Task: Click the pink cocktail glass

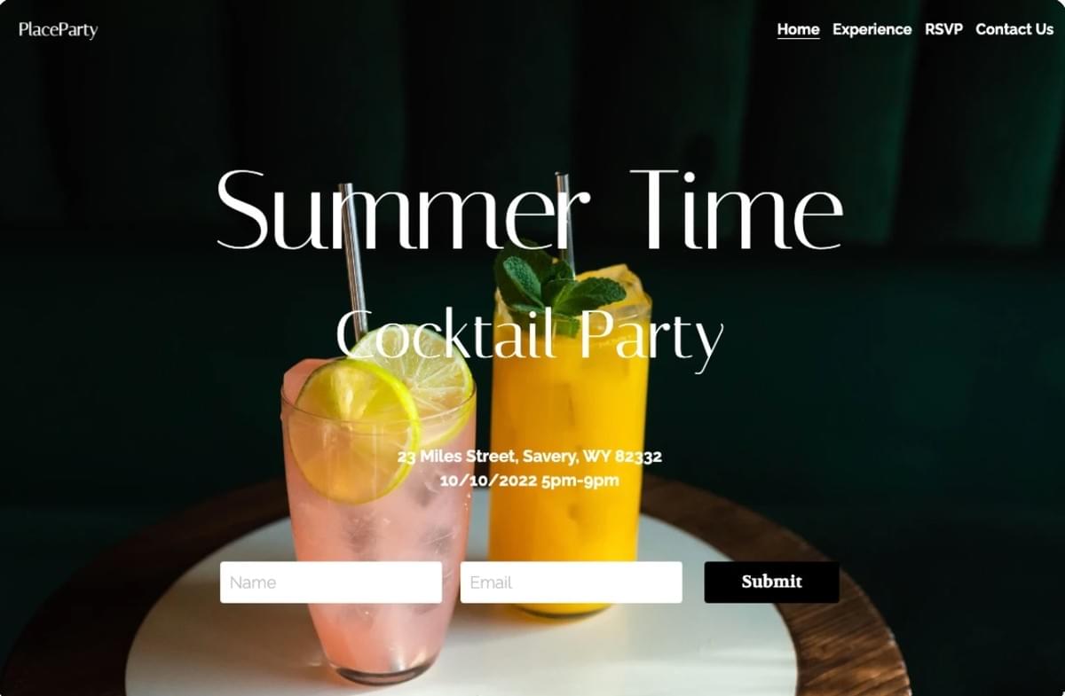Action: (377, 532)
